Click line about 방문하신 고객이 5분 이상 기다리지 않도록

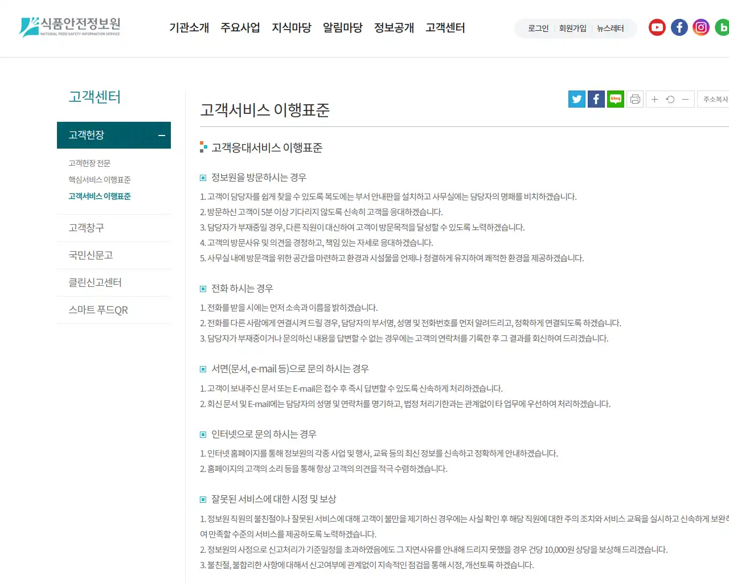click(x=321, y=212)
